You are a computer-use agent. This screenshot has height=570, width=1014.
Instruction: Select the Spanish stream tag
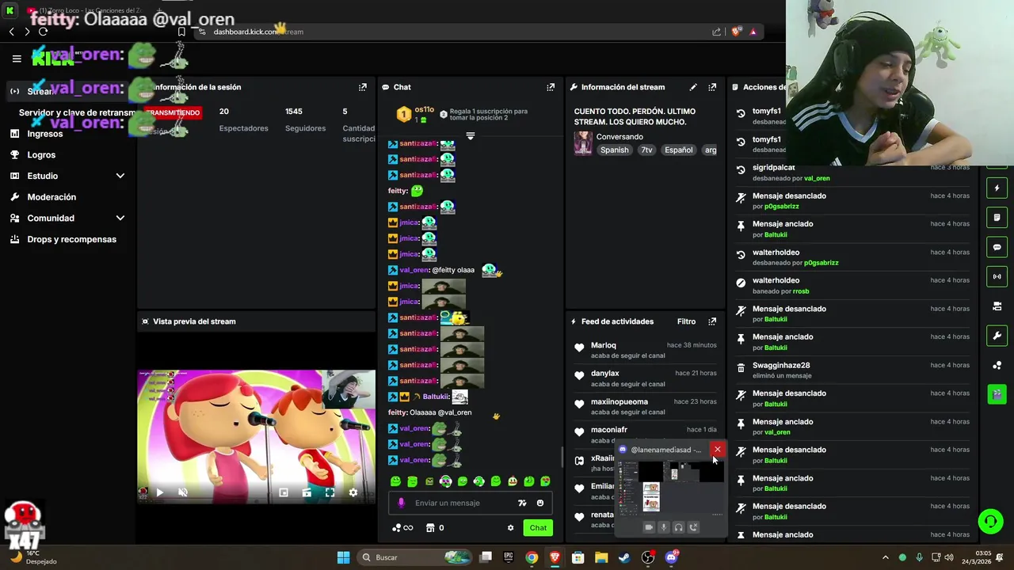(x=614, y=150)
